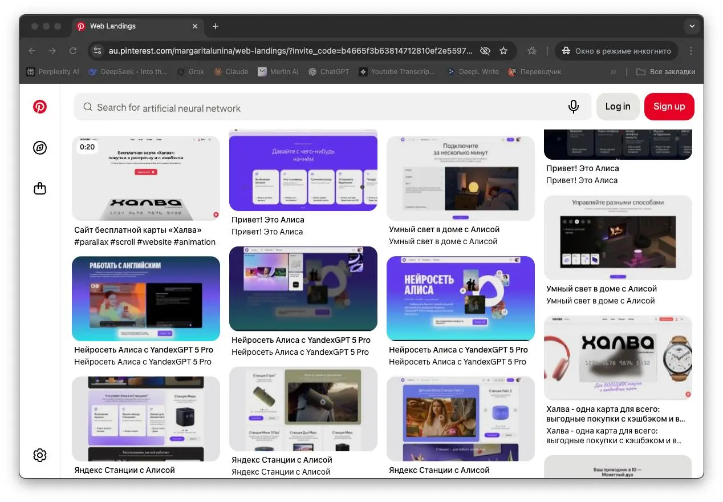Open the Shop bag icon in sidebar
The width and height of the screenshot is (723, 502).
tap(39, 188)
